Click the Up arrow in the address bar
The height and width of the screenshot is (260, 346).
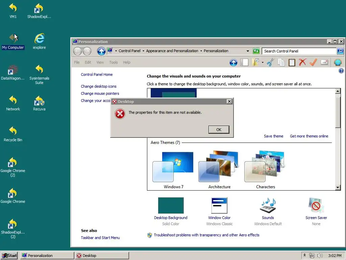(x=101, y=51)
